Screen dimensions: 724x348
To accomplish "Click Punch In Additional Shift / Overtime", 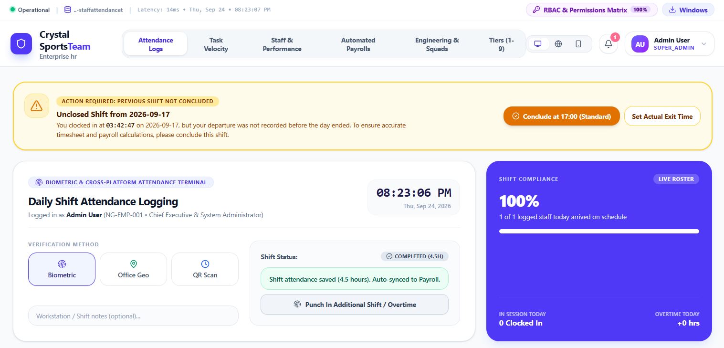I will tap(355, 305).
